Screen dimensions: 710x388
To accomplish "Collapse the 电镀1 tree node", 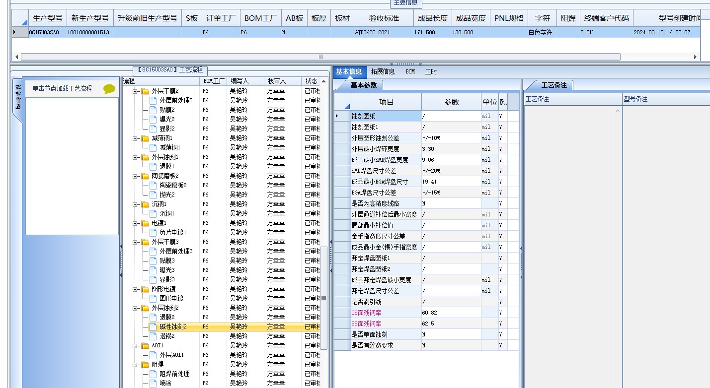I will [135, 223].
